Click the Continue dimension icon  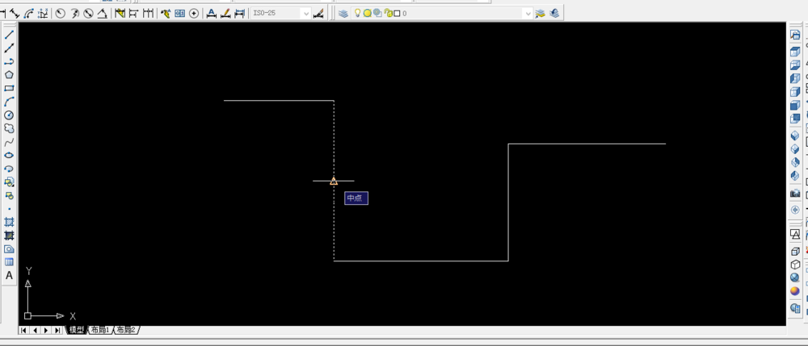[x=148, y=14]
